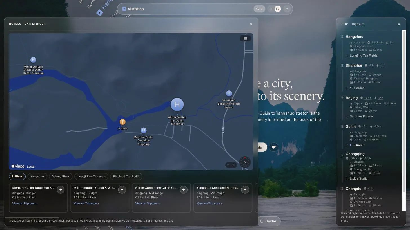Click the Mercure Guilin Yangshuo Xingping pin
Screen dimensions: 410x230
143,130
